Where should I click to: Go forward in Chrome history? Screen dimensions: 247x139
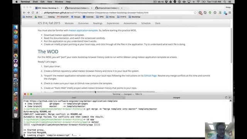[x=28, y=13]
